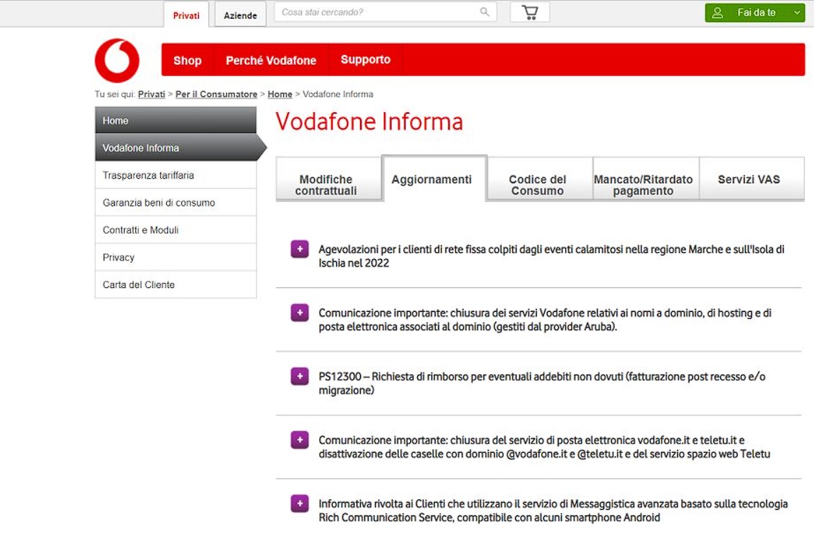
Task: Click the user profile icon in Fai da te
Action: (717, 13)
